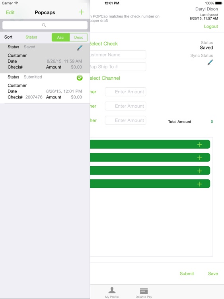Click the search magnifier in the Popcaps search bar
Image resolution: width=224 pixels, height=299 pixels.
click(44, 25)
